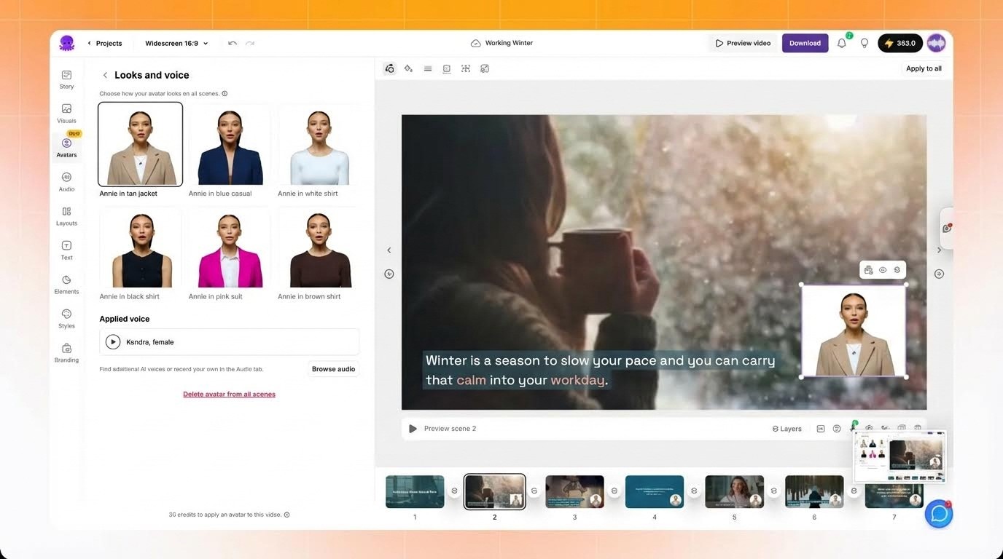Viewport: 1003px width, 559px height.
Task: Open the lightbulb tips icon
Action: pos(865,43)
